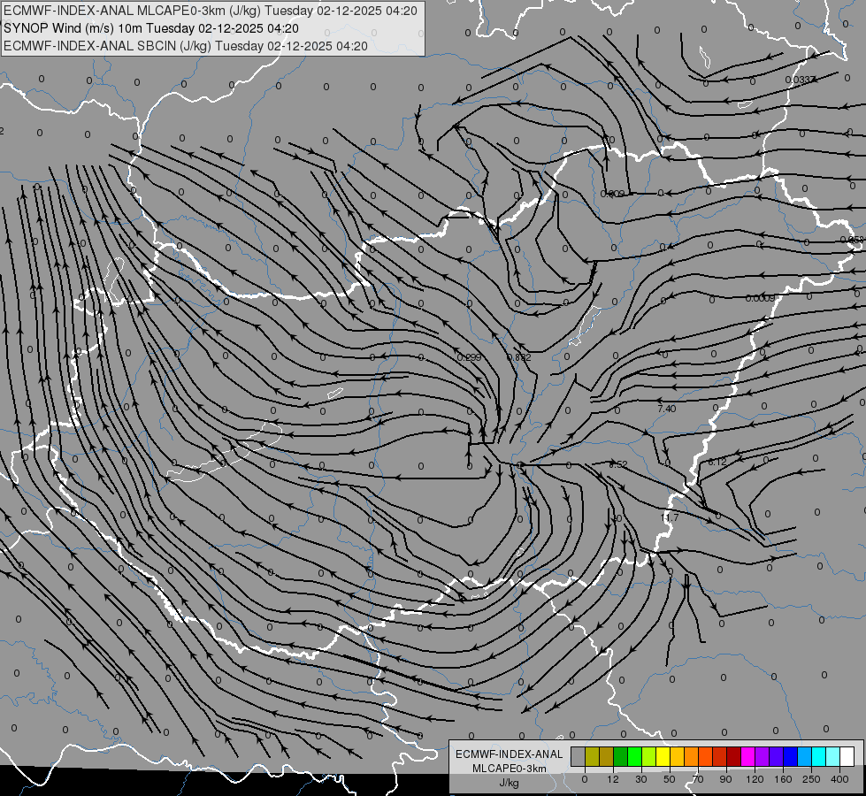Choose the pure yellow legend swatch
Viewport: 866px width, 796px height.
[x=663, y=757]
